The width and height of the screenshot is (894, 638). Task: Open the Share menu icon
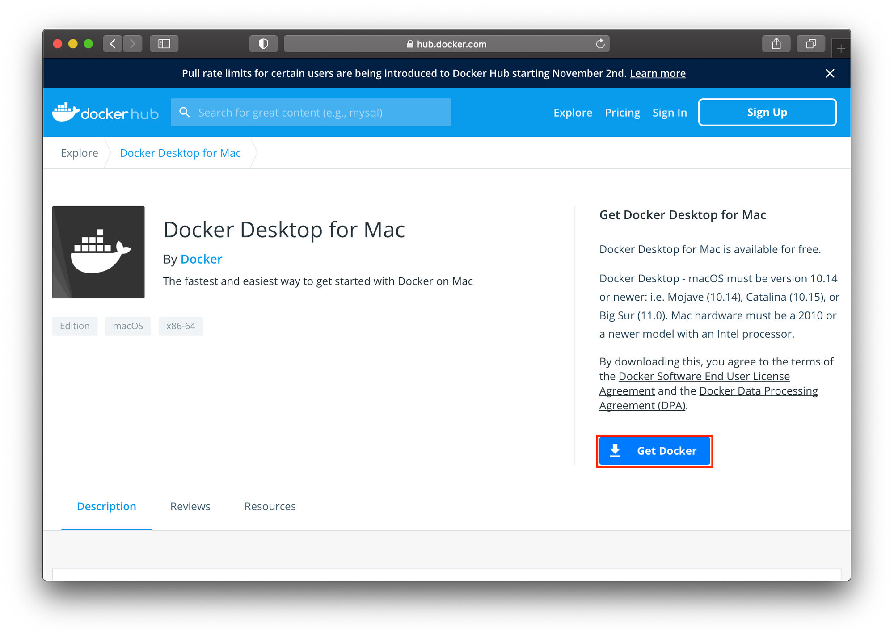pos(776,44)
